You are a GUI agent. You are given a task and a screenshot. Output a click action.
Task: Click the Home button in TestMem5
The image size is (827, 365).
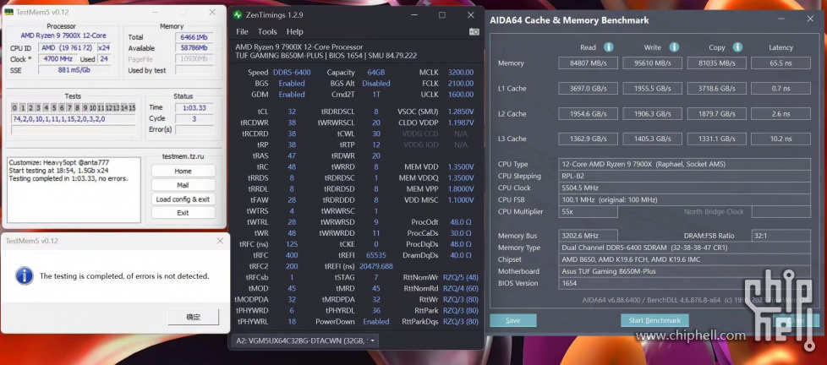tap(183, 172)
